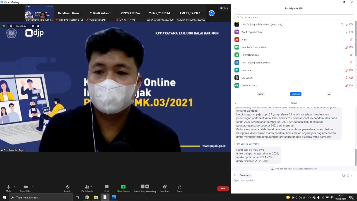Click the Mute All button
Viewport: 357px width, 201px height.
click(296, 94)
